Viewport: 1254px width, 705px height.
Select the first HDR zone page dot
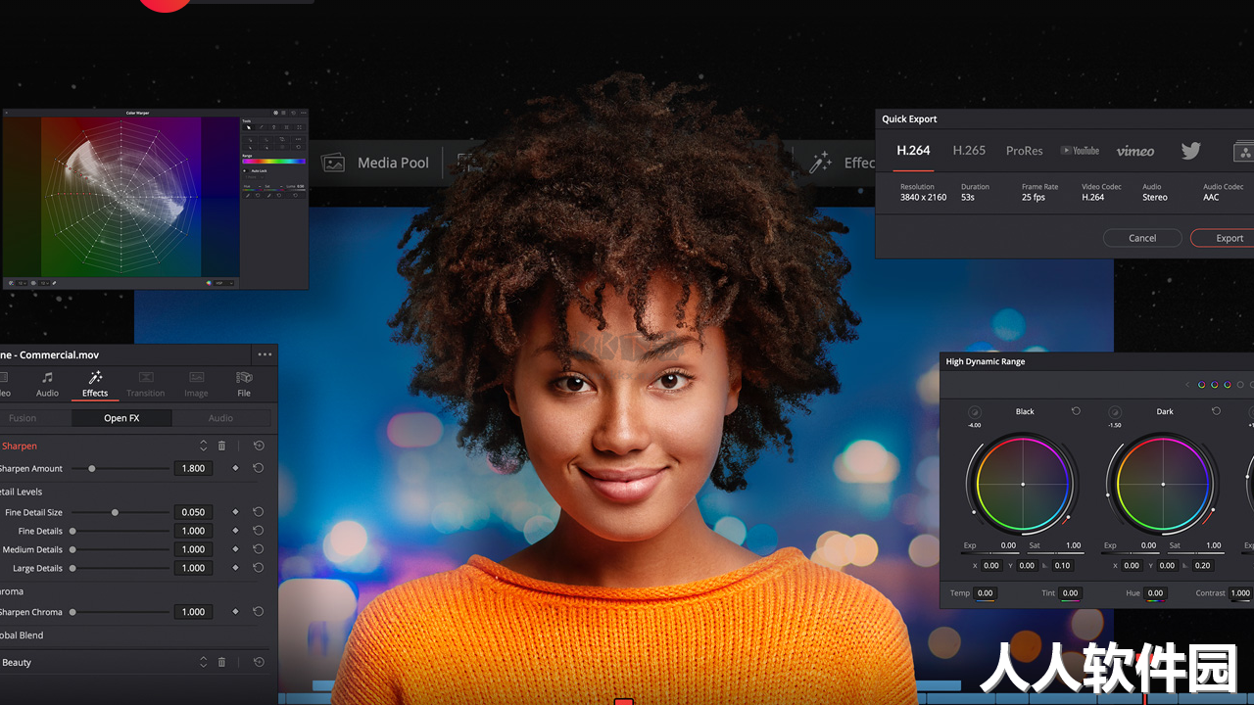tap(1201, 385)
